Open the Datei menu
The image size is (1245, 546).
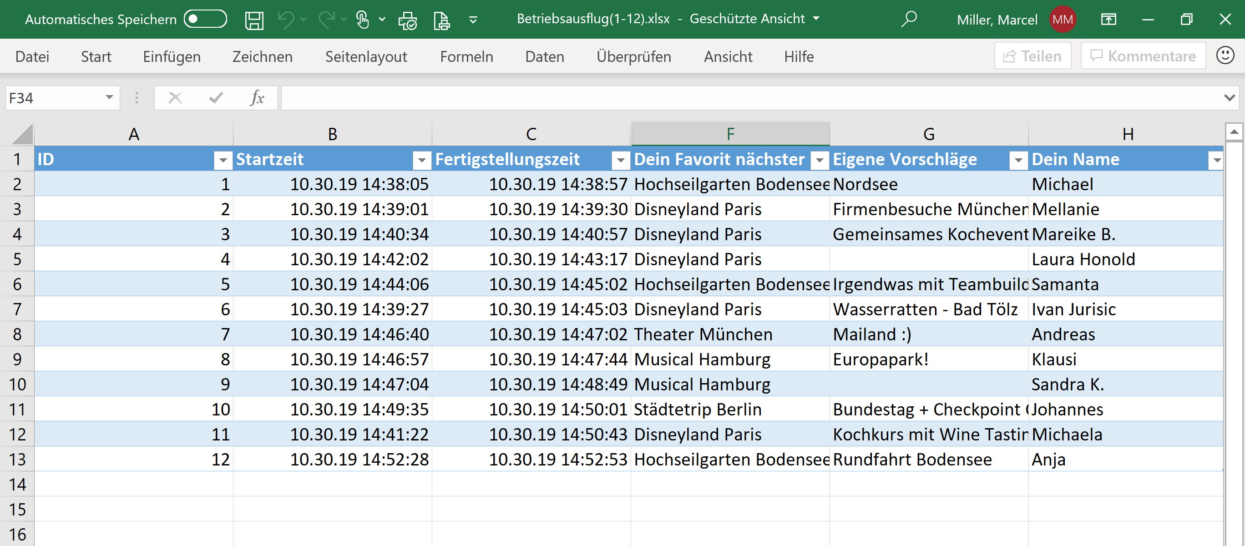coord(32,56)
